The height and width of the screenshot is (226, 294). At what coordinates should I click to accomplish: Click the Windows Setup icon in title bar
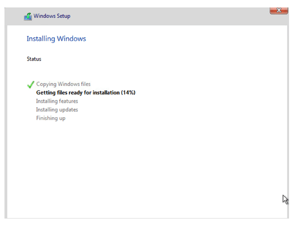(28, 16)
